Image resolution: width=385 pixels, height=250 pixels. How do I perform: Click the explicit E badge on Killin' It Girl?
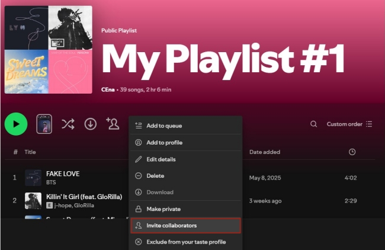pos(49,206)
